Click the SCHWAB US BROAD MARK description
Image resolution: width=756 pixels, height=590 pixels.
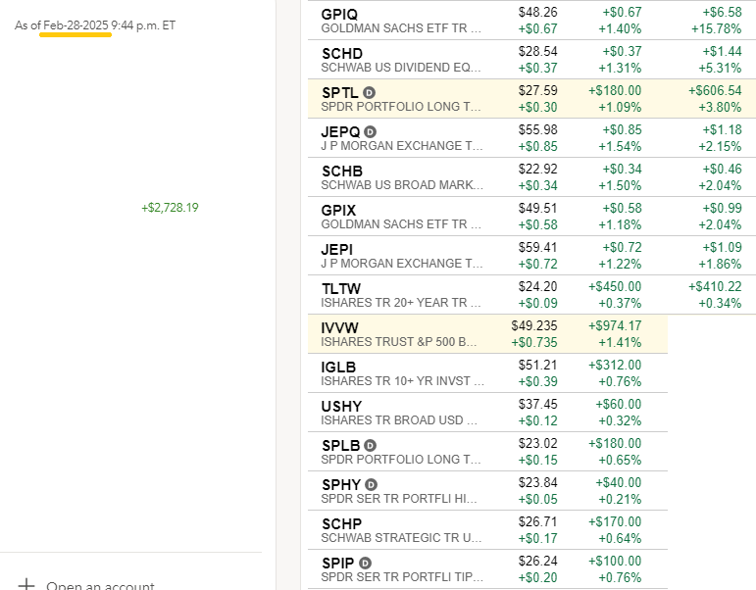click(402, 185)
